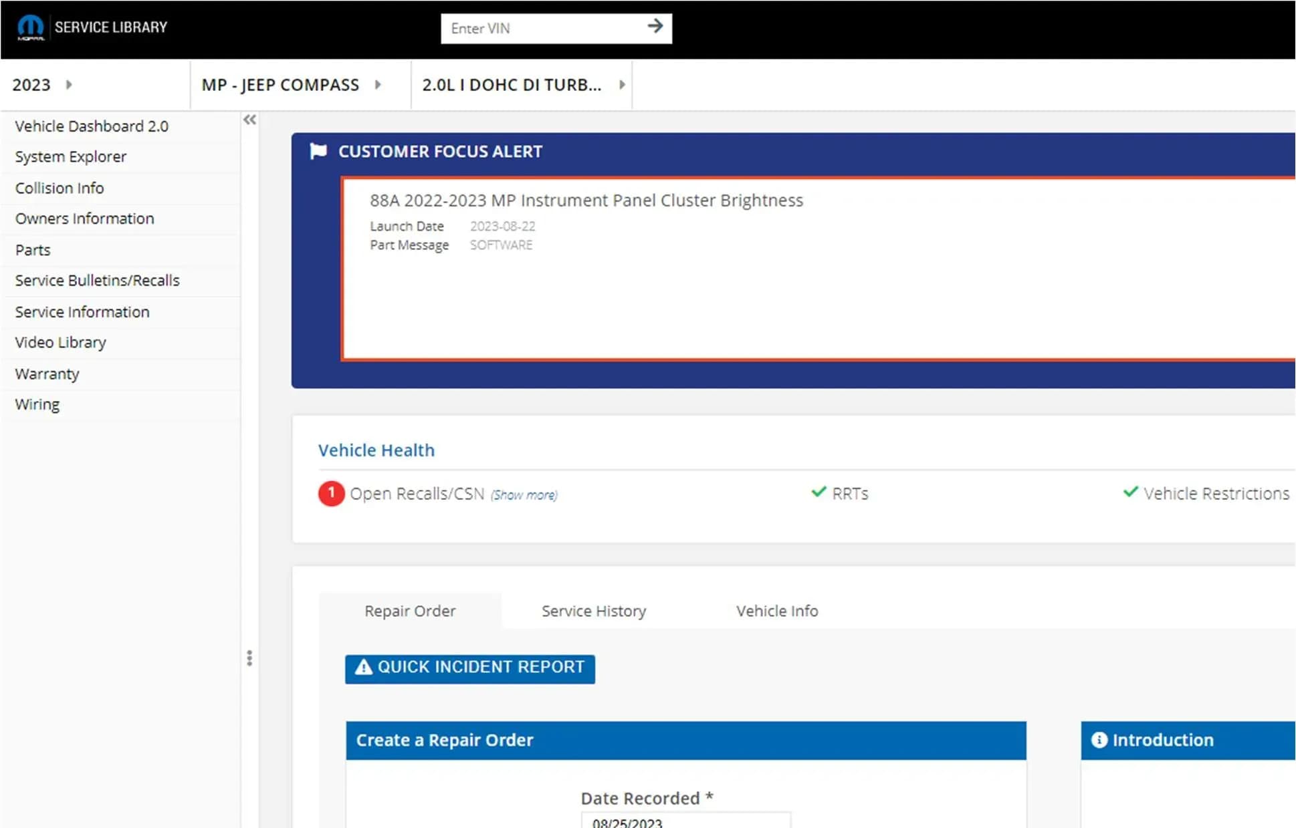This screenshot has height=828, width=1296.
Task: Expand the 2023 model year selector
Action: coord(43,85)
